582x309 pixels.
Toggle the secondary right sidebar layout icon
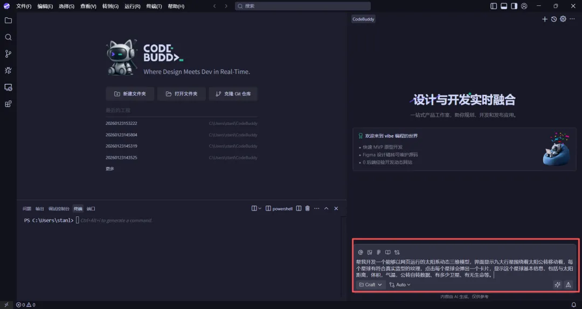(514, 6)
